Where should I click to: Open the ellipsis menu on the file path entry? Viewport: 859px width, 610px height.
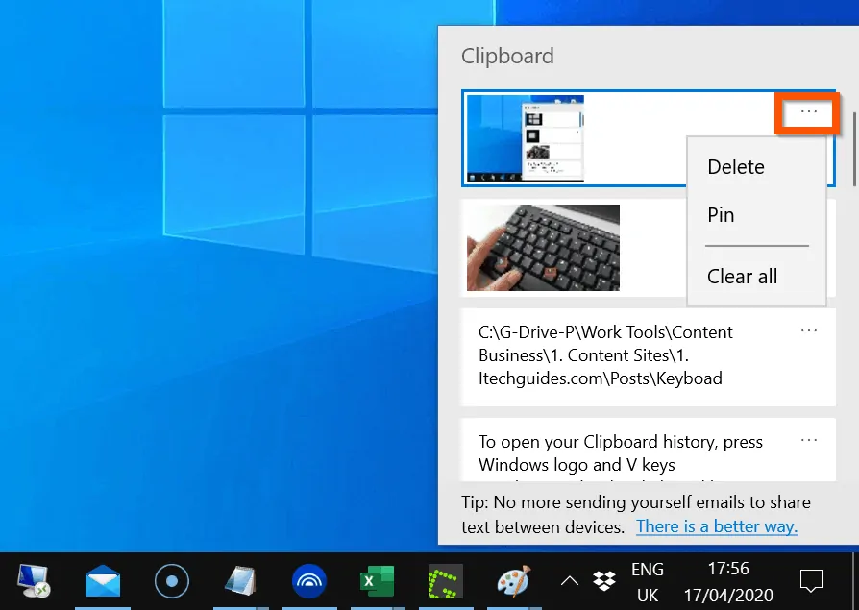coord(809,330)
